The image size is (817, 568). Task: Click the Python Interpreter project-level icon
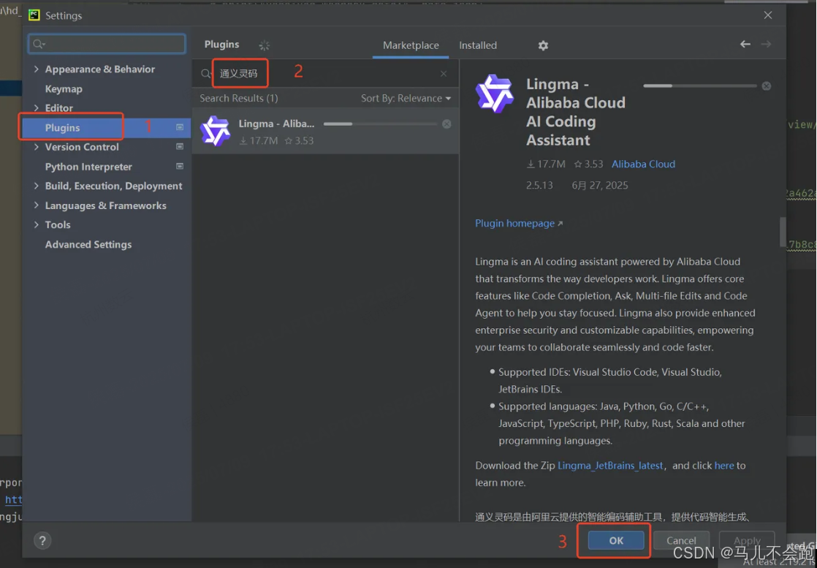click(x=180, y=166)
